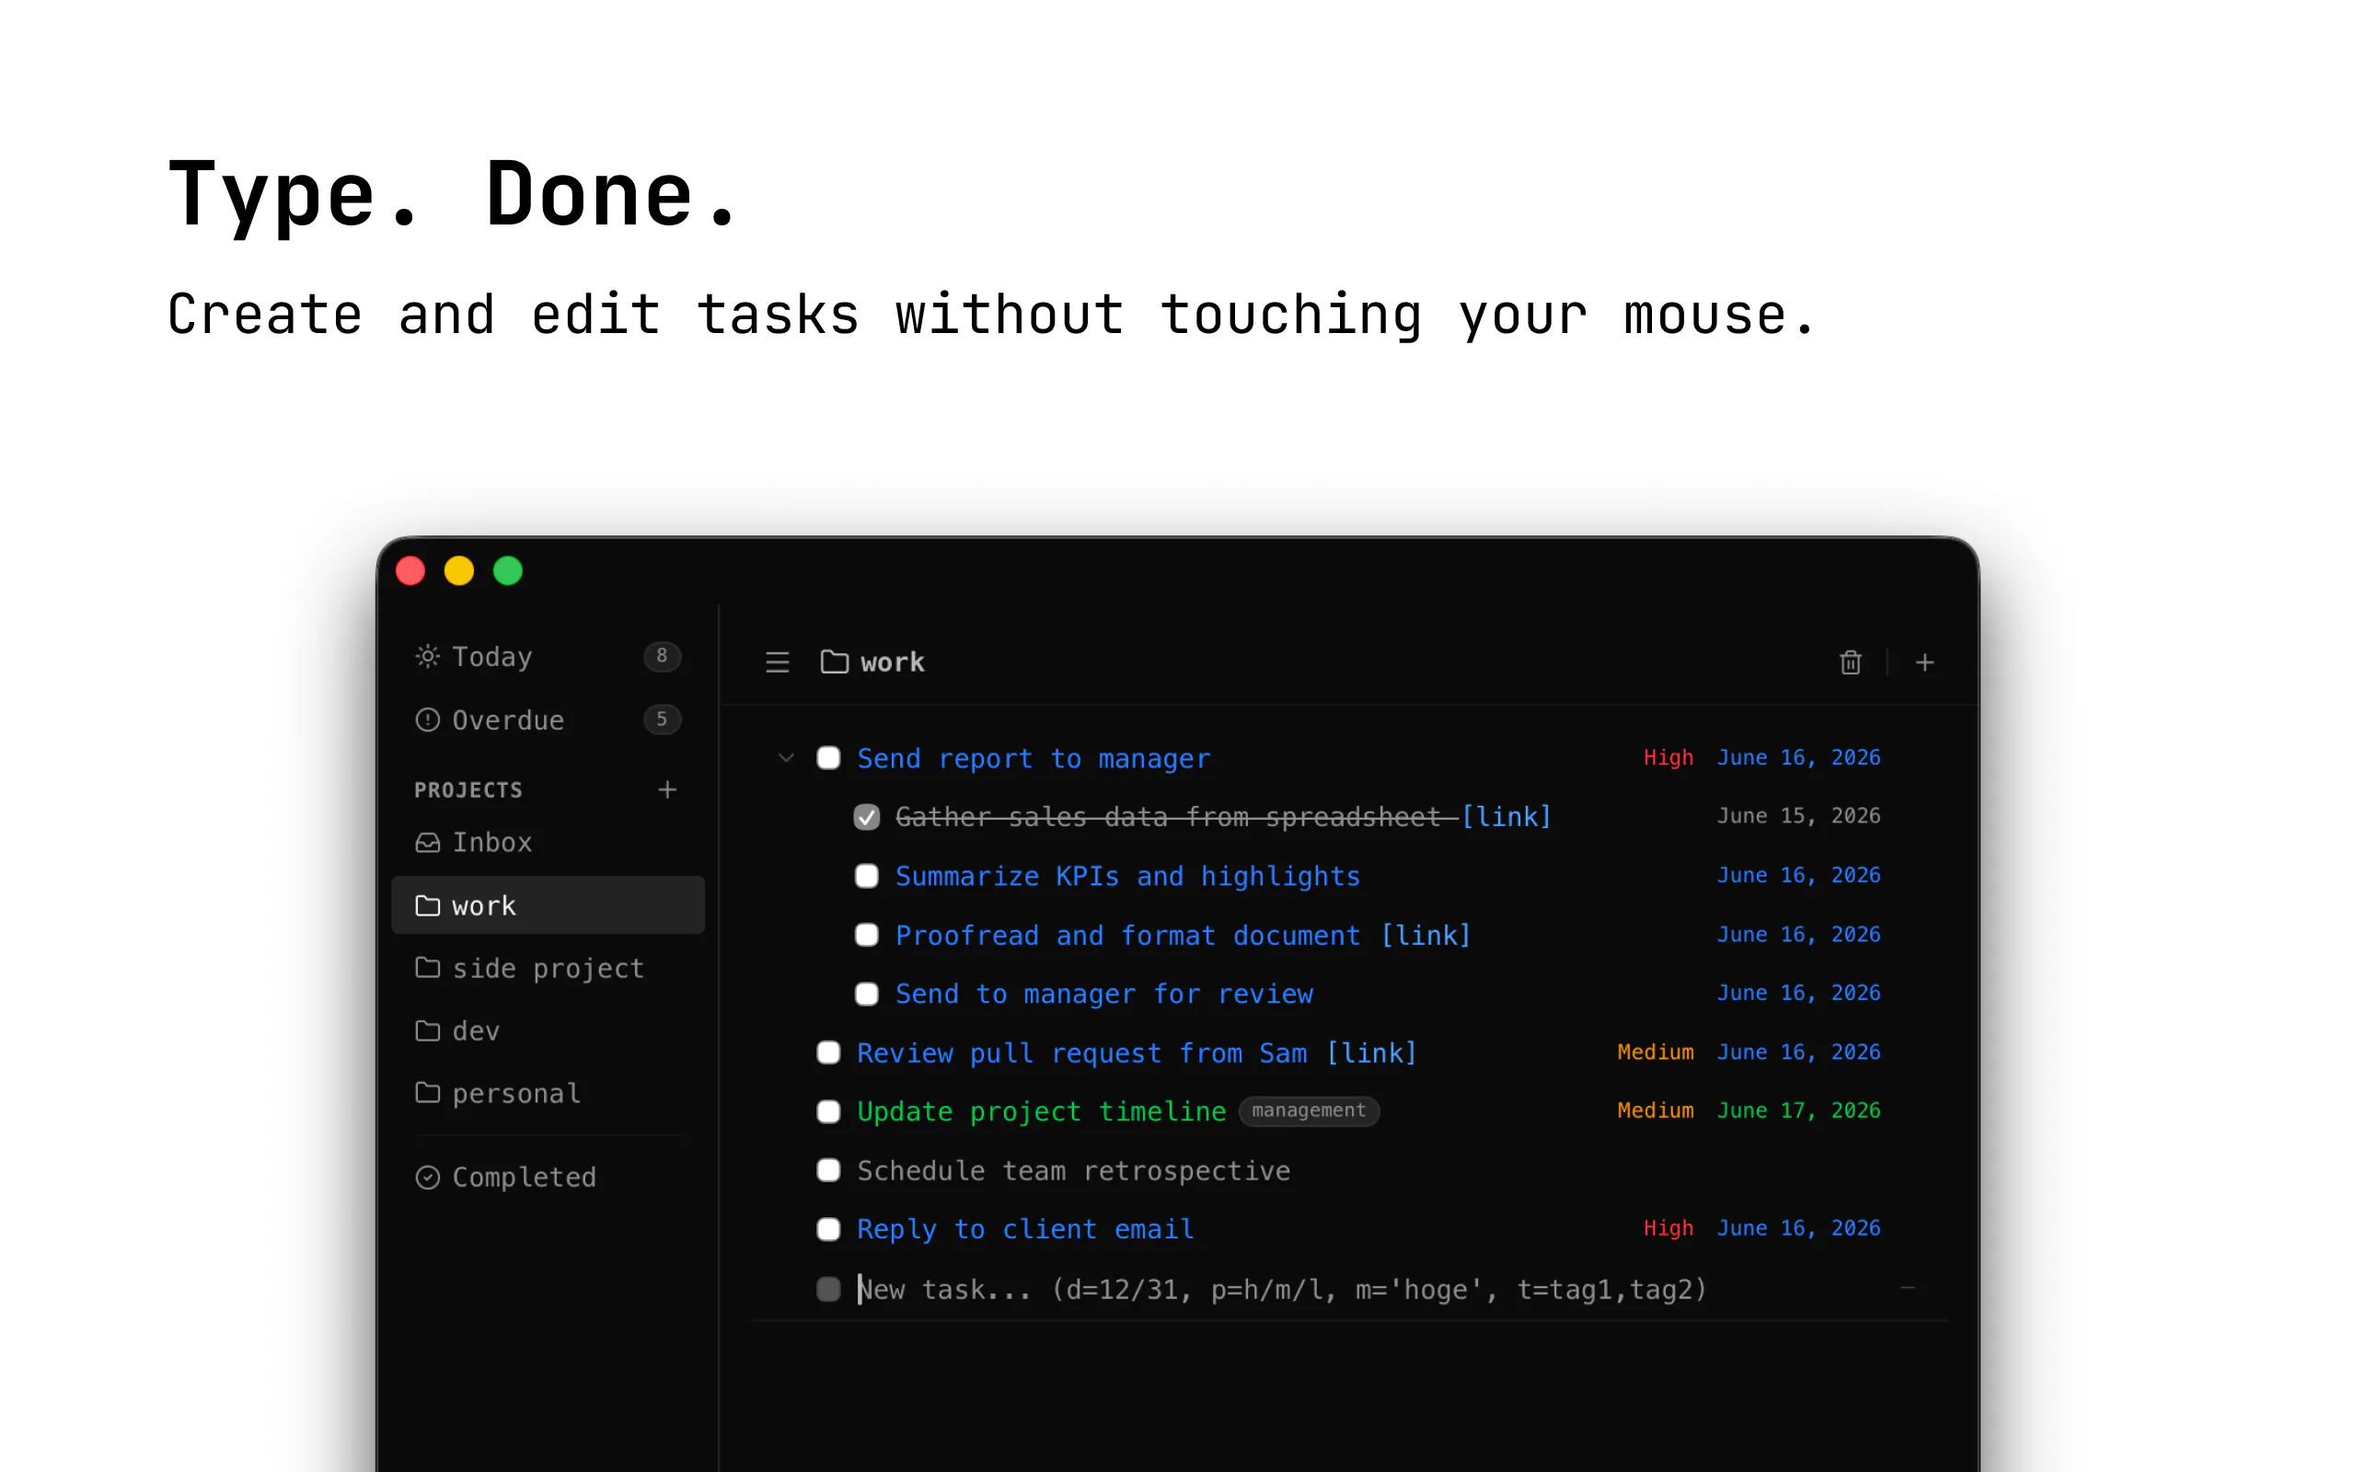This screenshot has height=1472, width=2356.
Task: Click the sun icon beside Today
Action: point(427,656)
